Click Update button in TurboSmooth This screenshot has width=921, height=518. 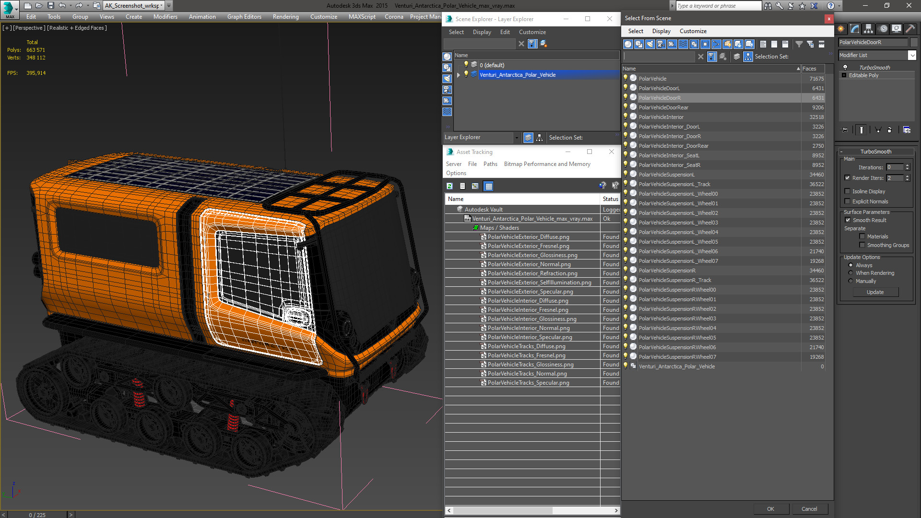point(875,292)
